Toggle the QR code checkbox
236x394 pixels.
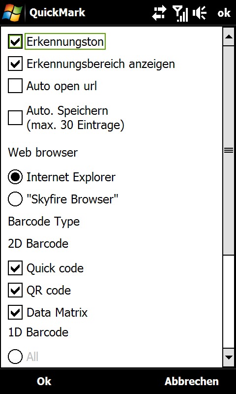tap(15, 291)
